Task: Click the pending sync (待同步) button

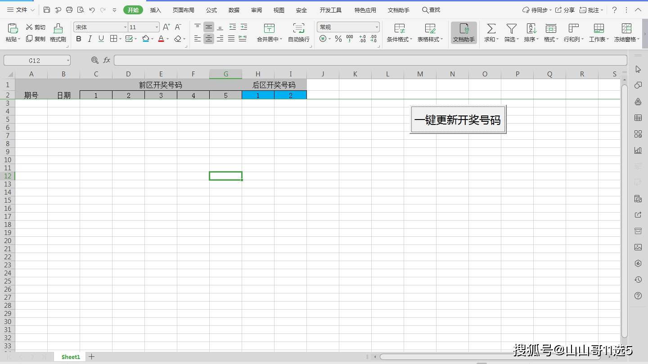Action: tap(537, 10)
